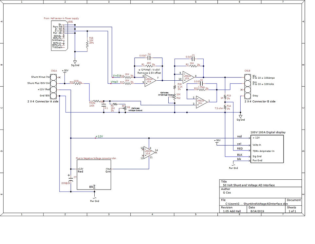Screen dimensions: 315x244
Task: Select the LM324 U1b op-amp symbol
Action: [188, 77]
